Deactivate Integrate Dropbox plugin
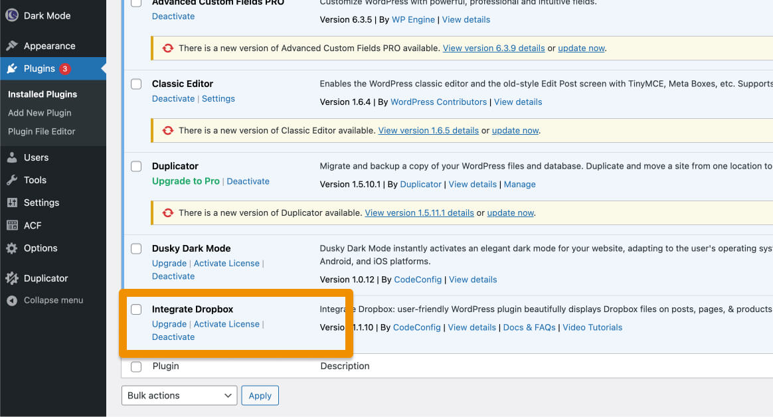The width and height of the screenshot is (773, 417). click(173, 337)
